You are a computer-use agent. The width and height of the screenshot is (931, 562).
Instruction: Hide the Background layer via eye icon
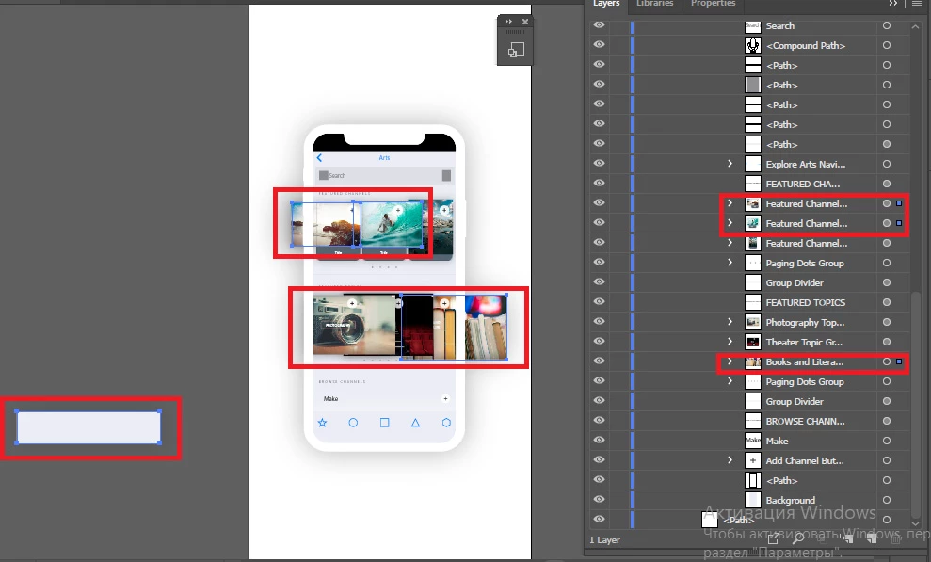point(599,499)
